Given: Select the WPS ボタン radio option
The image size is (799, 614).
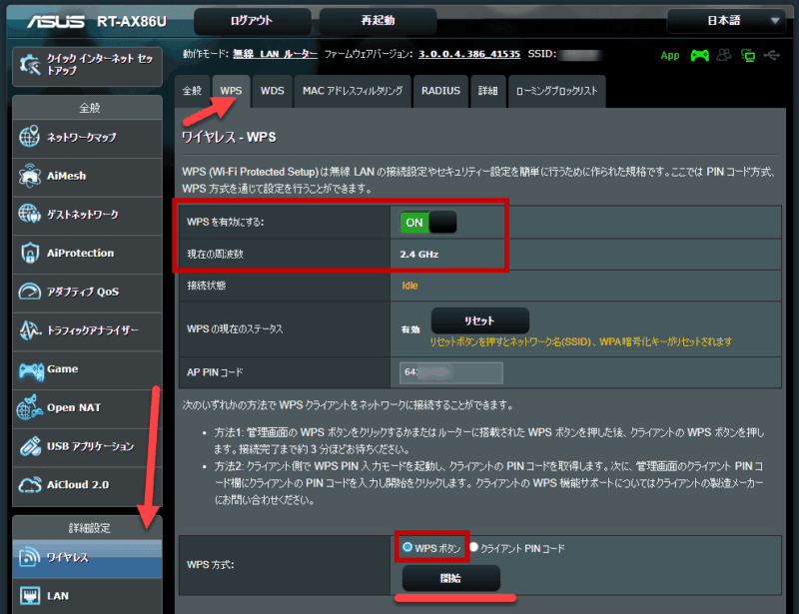Looking at the screenshot, I should pos(407,547).
